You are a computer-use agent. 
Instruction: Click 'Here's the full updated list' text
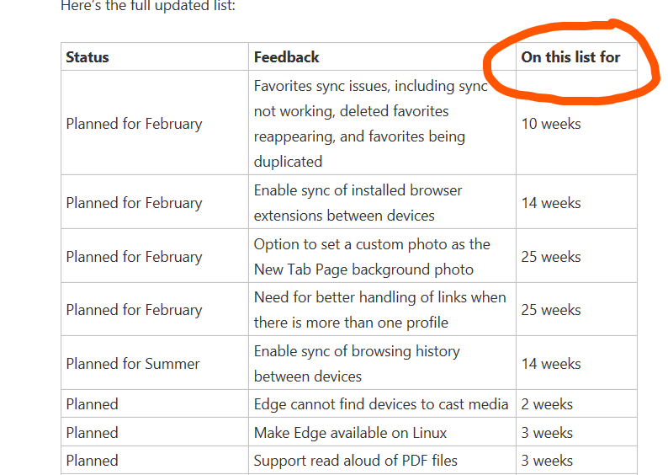point(148,6)
